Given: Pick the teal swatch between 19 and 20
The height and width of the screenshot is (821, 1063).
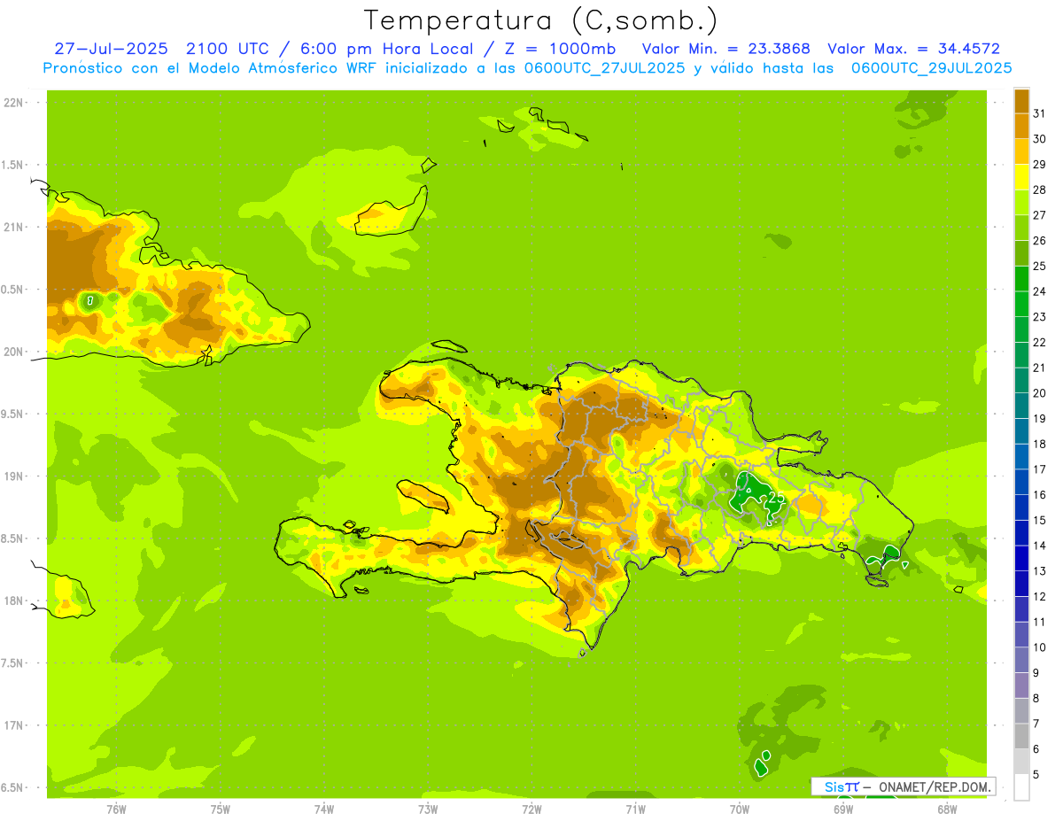Looking at the screenshot, I should [1021, 406].
